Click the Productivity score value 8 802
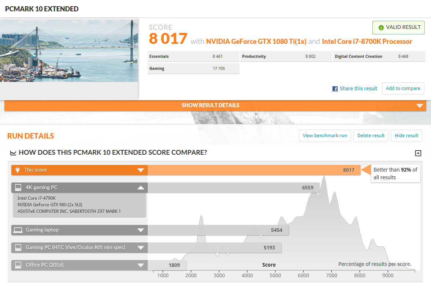The image size is (431, 286). tap(310, 56)
